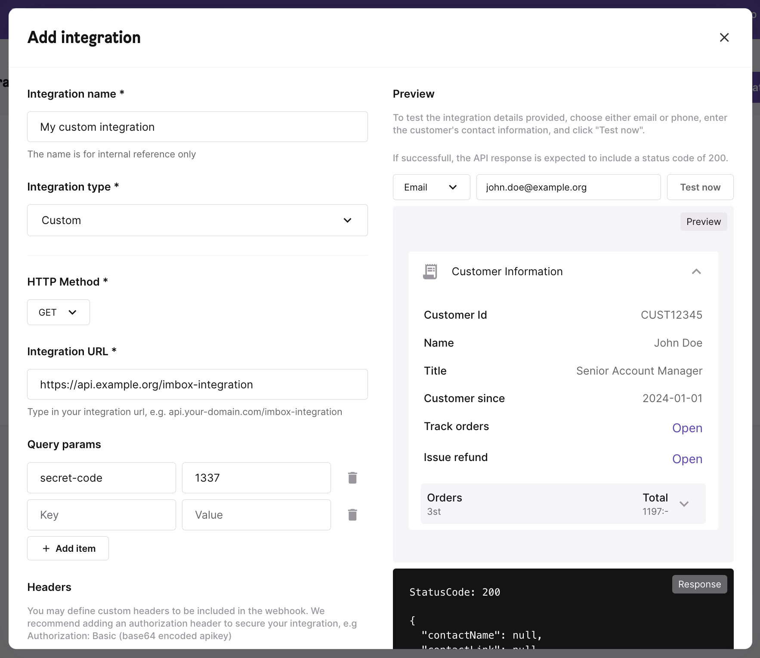760x658 pixels.
Task: Click the Integration URL field
Action: click(197, 384)
